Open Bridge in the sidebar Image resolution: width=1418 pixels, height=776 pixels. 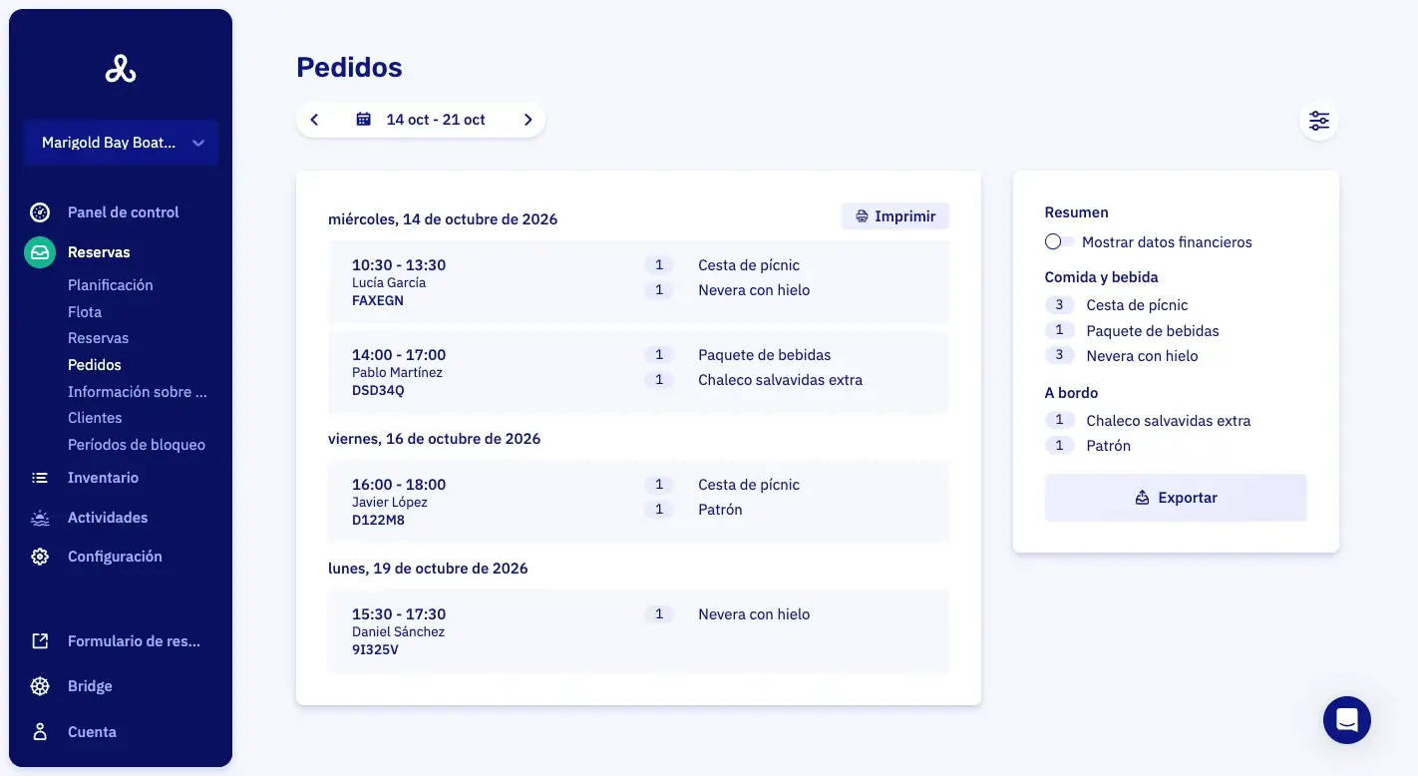click(x=90, y=686)
